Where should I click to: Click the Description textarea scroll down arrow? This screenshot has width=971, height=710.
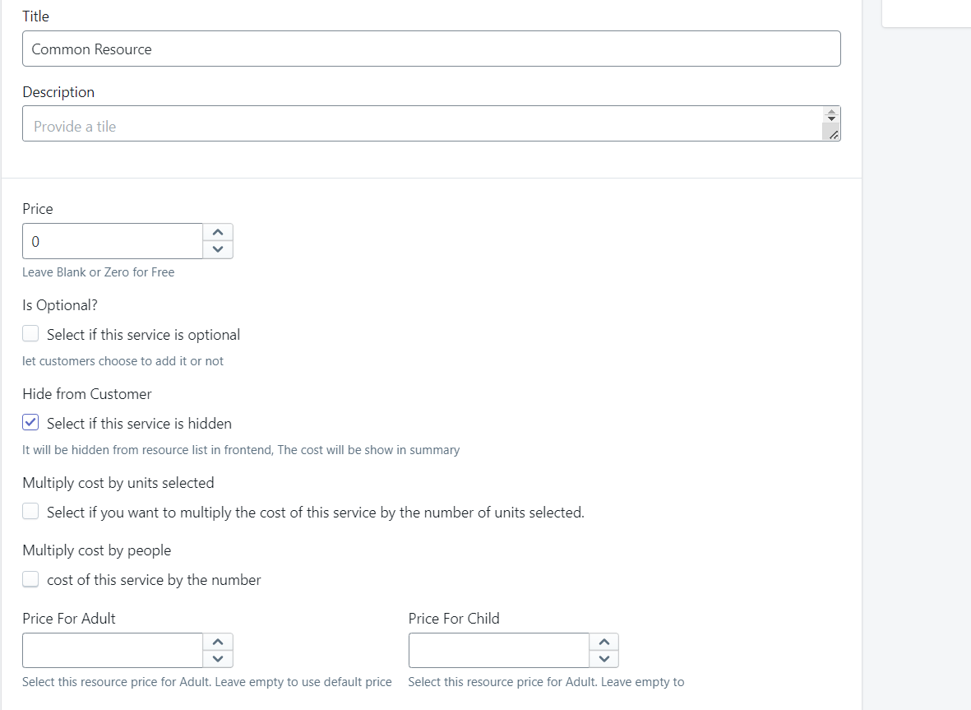coord(832,118)
